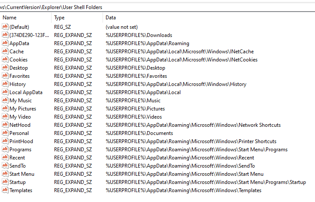Select the Favorites value name
The width and height of the screenshot is (315, 202).
pos(19,76)
